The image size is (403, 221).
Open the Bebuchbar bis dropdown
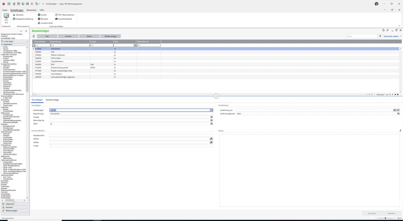tap(212, 120)
